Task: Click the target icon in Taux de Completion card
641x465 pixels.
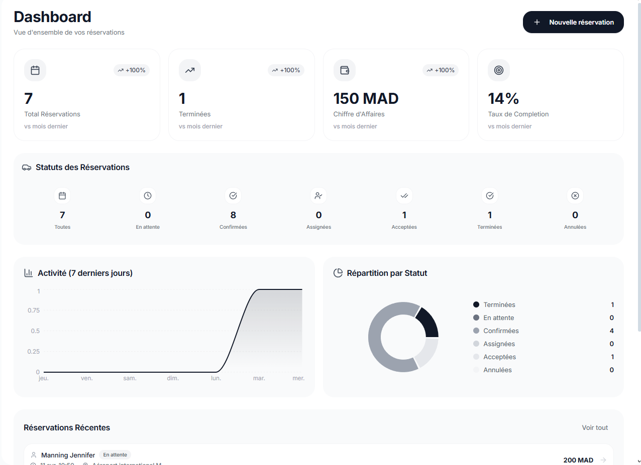Action: click(x=499, y=70)
